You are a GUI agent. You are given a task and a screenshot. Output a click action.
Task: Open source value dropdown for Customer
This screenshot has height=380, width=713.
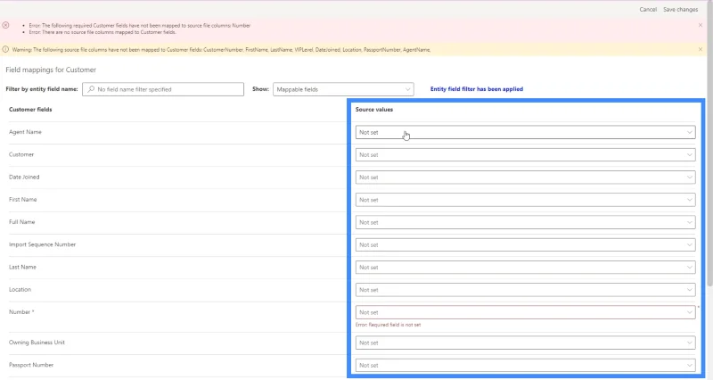tap(525, 154)
